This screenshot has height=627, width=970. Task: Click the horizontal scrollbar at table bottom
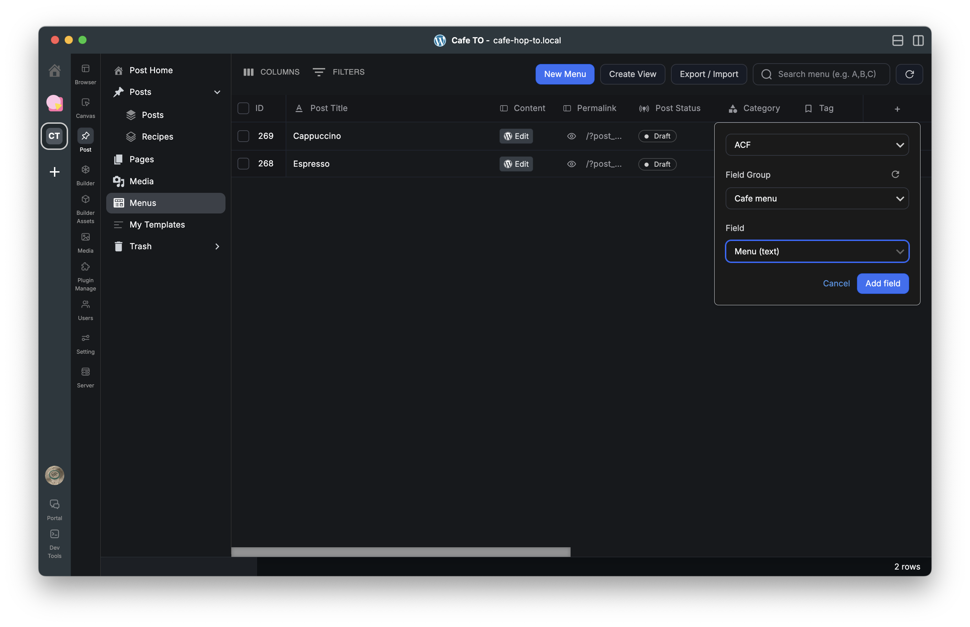tap(400, 552)
